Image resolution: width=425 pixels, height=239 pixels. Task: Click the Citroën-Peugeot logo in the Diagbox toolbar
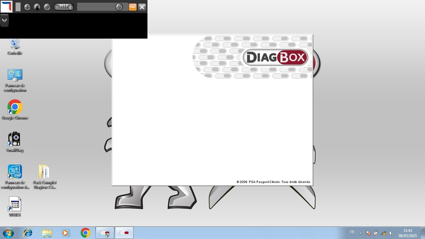[6, 7]
